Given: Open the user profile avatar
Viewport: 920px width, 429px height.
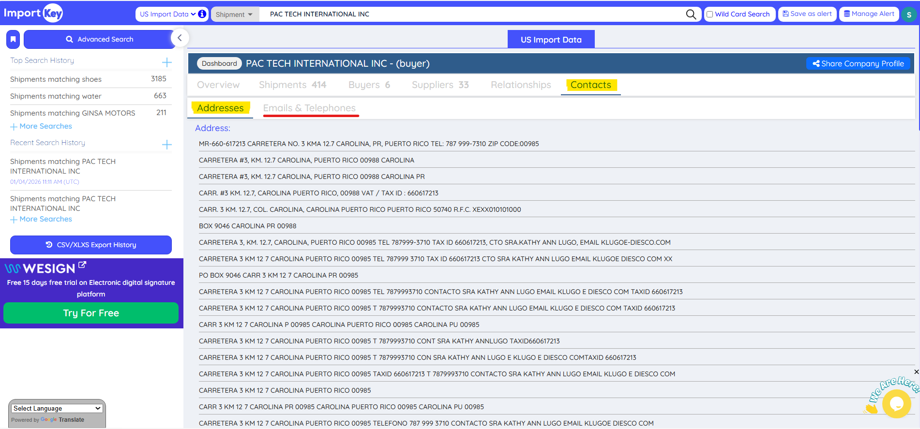Looking at the screenshot, I should pyautogui.click(x=908, y=15).
